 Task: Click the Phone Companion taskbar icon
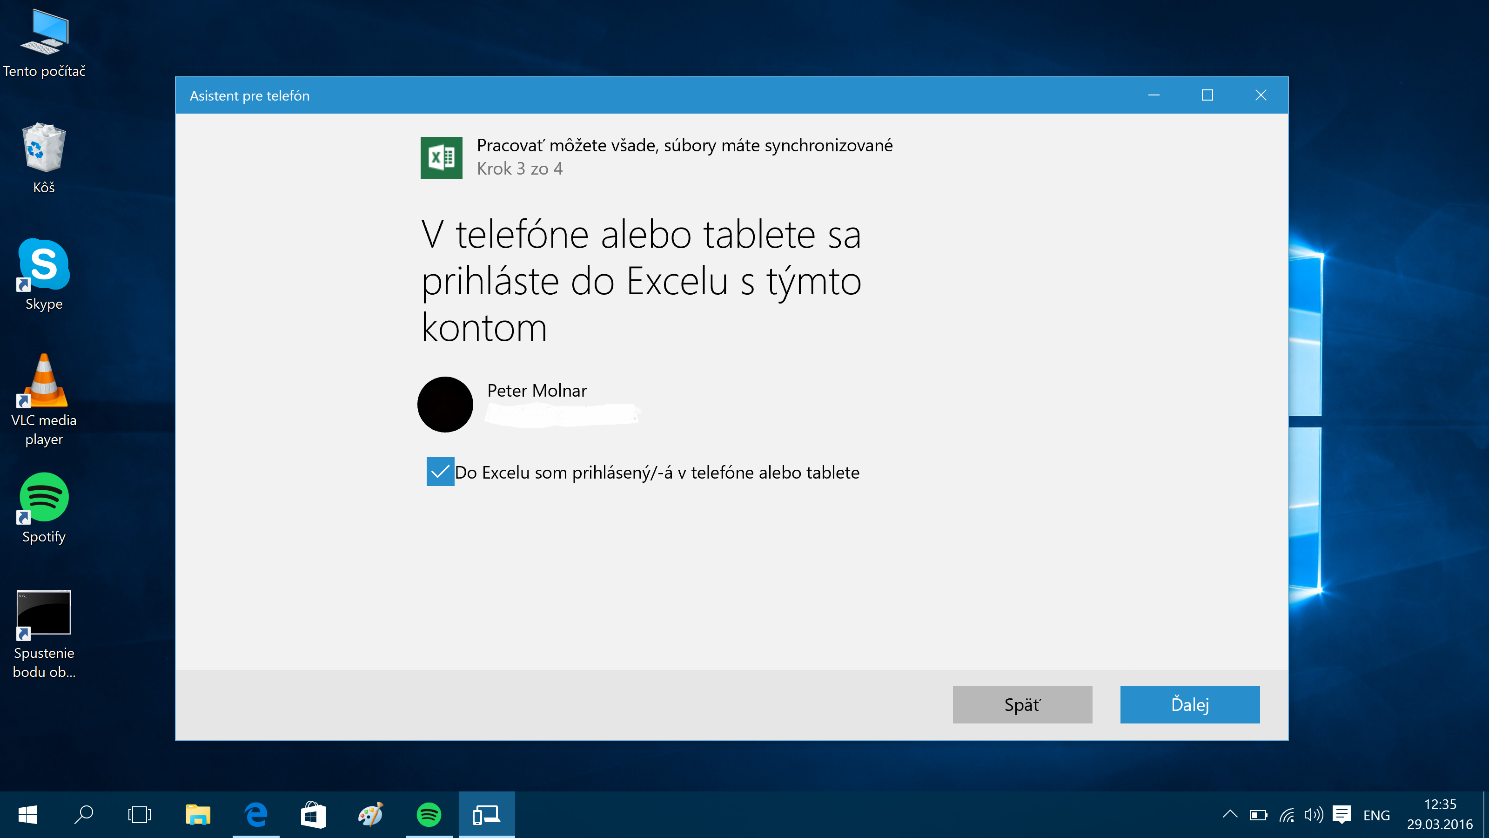point(487,815)
